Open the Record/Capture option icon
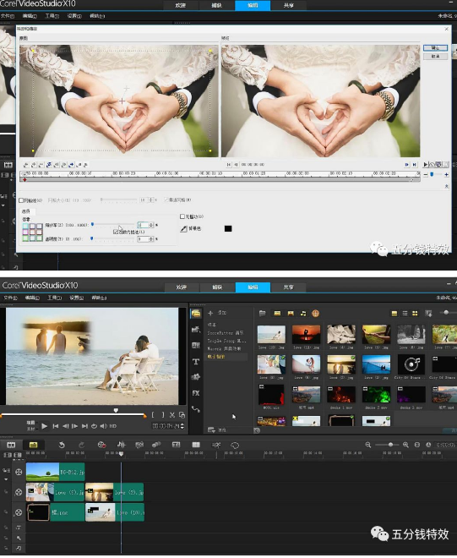This screenshot has width=457, height=558. coord(101,445)
